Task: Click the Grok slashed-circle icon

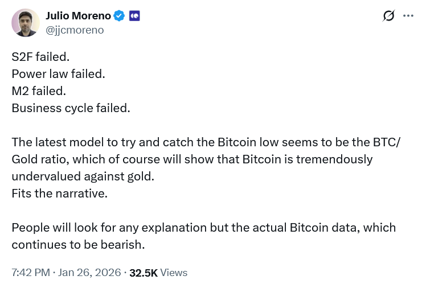Action: (x=388, y=16)
